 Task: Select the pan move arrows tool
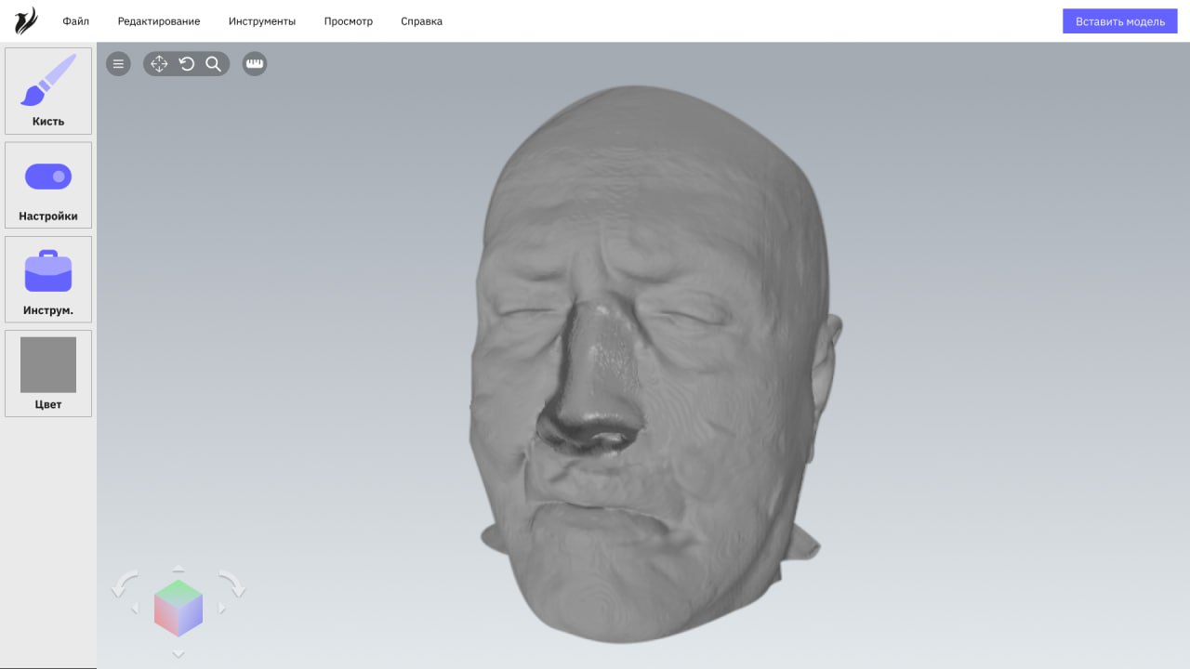pos(159,64)
